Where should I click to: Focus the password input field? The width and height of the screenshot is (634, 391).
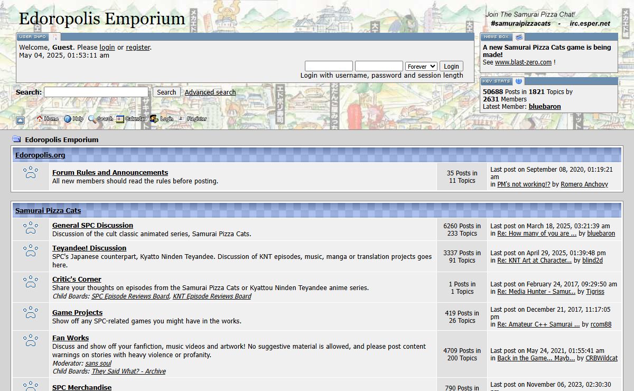coord(379,66)
